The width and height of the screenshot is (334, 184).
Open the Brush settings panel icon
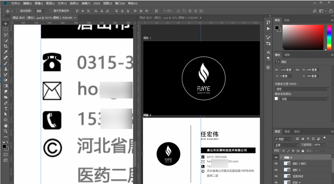pyautogui.click(x=268, y=37)
